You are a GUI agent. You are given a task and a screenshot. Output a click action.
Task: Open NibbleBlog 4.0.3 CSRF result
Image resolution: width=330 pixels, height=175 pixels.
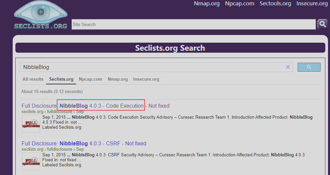tap(84, 143)
